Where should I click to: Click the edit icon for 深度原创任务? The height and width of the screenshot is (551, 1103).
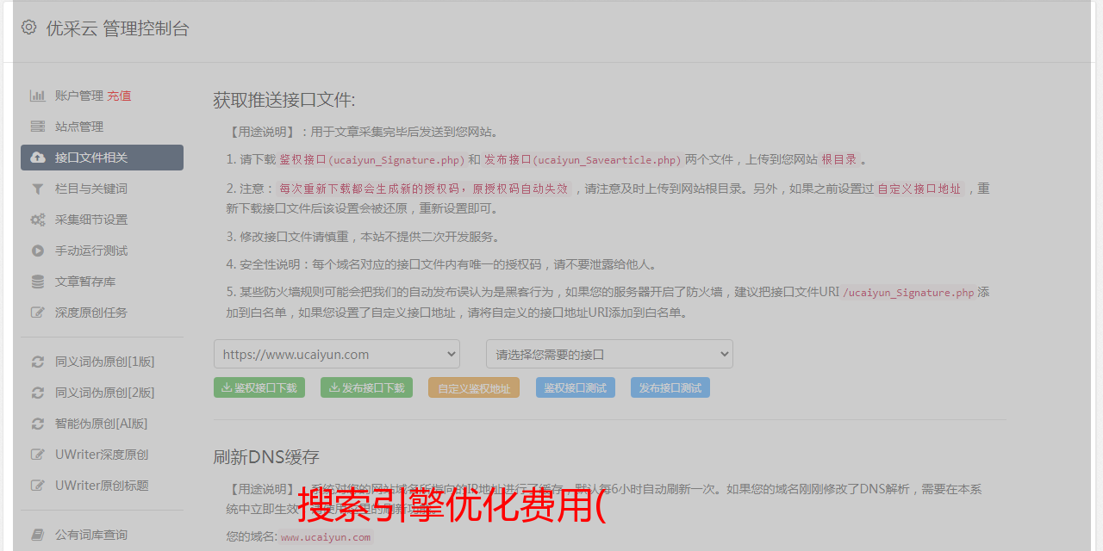click(38, 313)
